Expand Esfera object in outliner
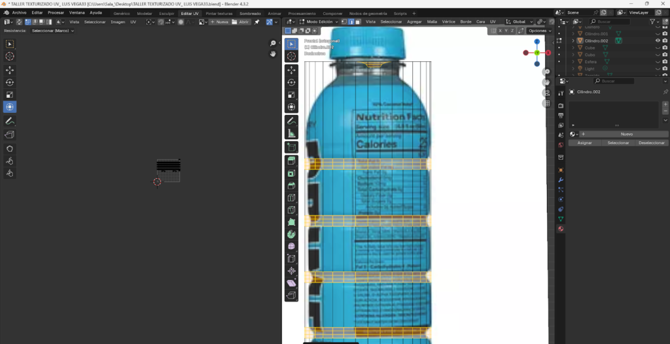This screenshot has height=344, width=670. tap(573, 61)
